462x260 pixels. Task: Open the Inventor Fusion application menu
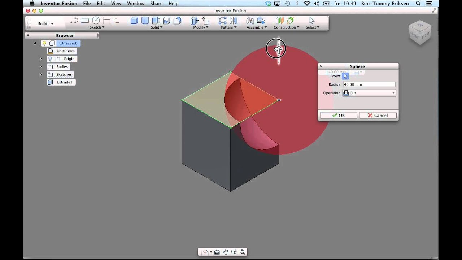point(59,4)
